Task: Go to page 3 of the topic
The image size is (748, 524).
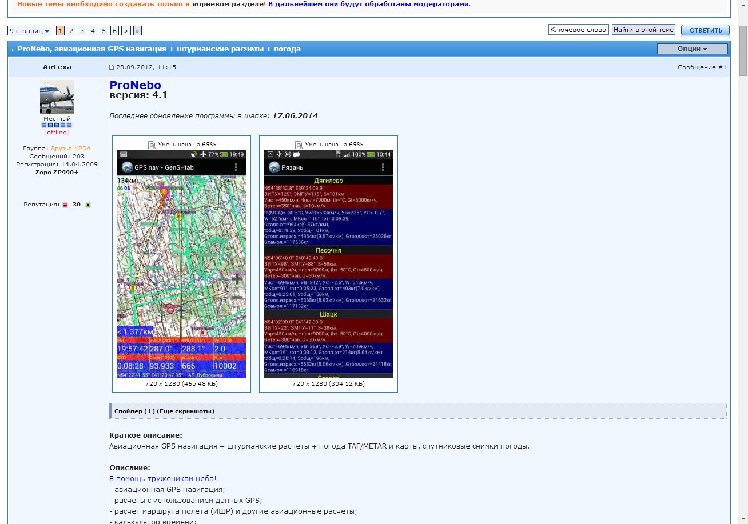Action: pyautogui.click(x=82, y=31)
